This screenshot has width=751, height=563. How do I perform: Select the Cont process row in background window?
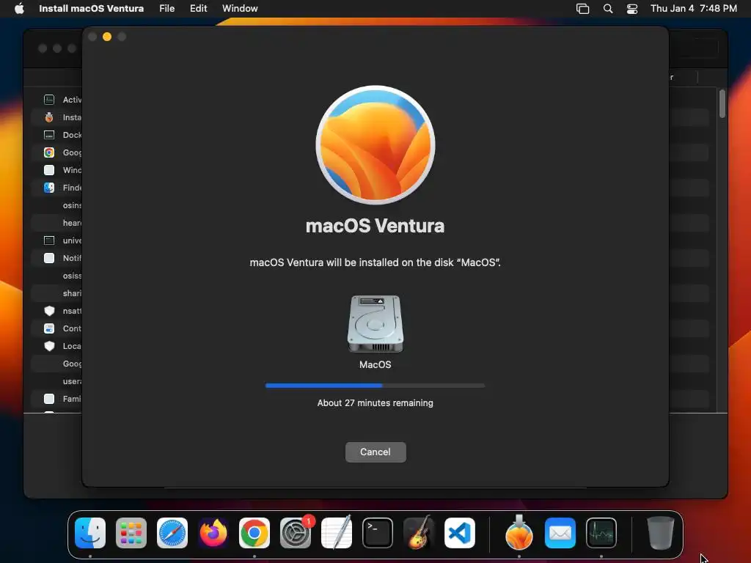[x=56, y=328]
